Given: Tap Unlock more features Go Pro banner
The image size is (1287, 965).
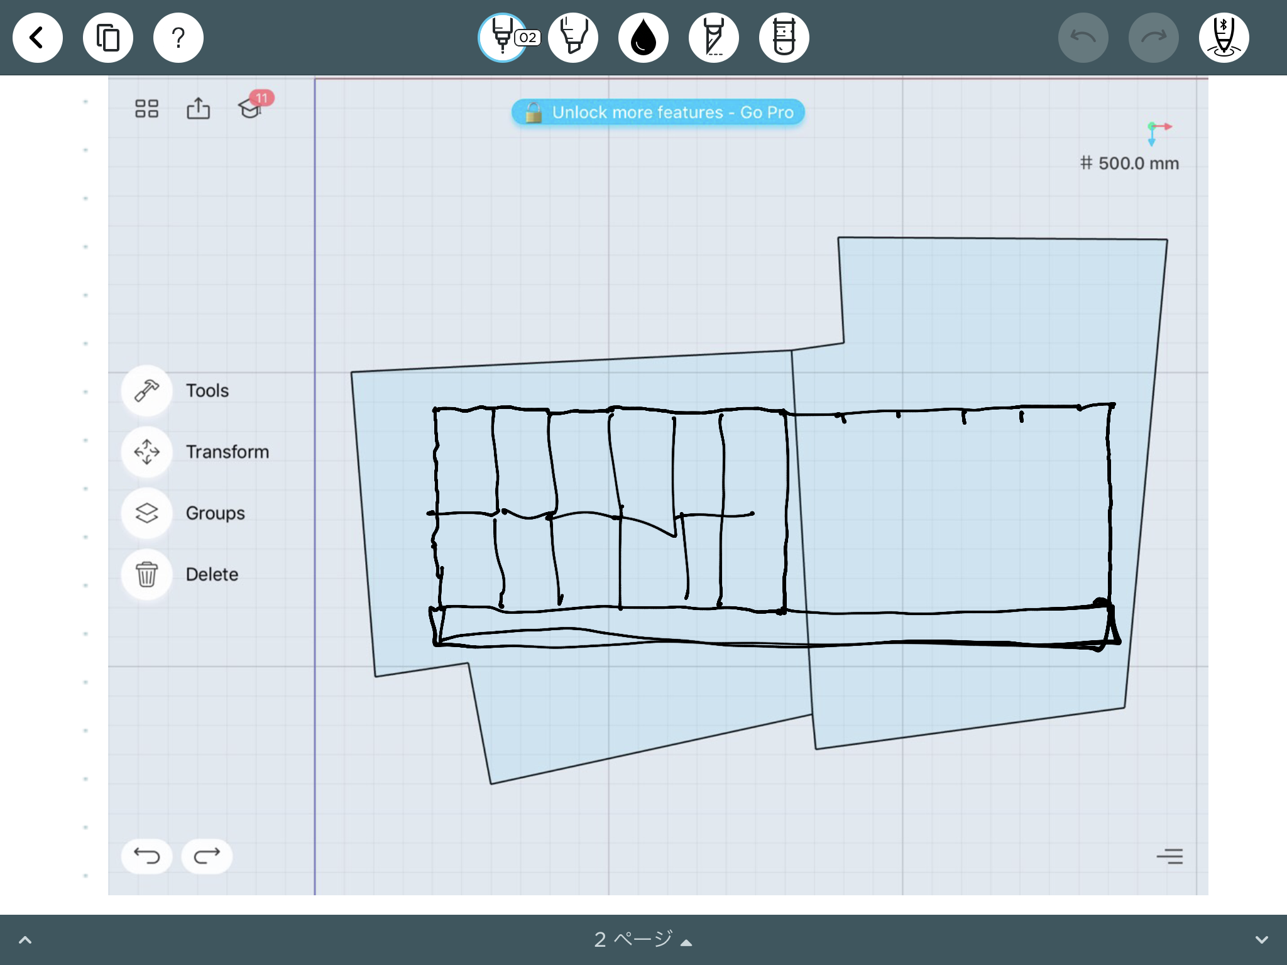Looking at the screenshot, I should [x=658, y=112].
